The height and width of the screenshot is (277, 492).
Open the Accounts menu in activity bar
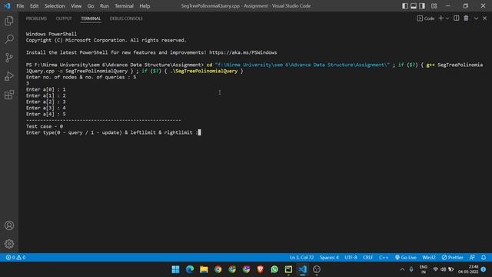click(9, 225)
